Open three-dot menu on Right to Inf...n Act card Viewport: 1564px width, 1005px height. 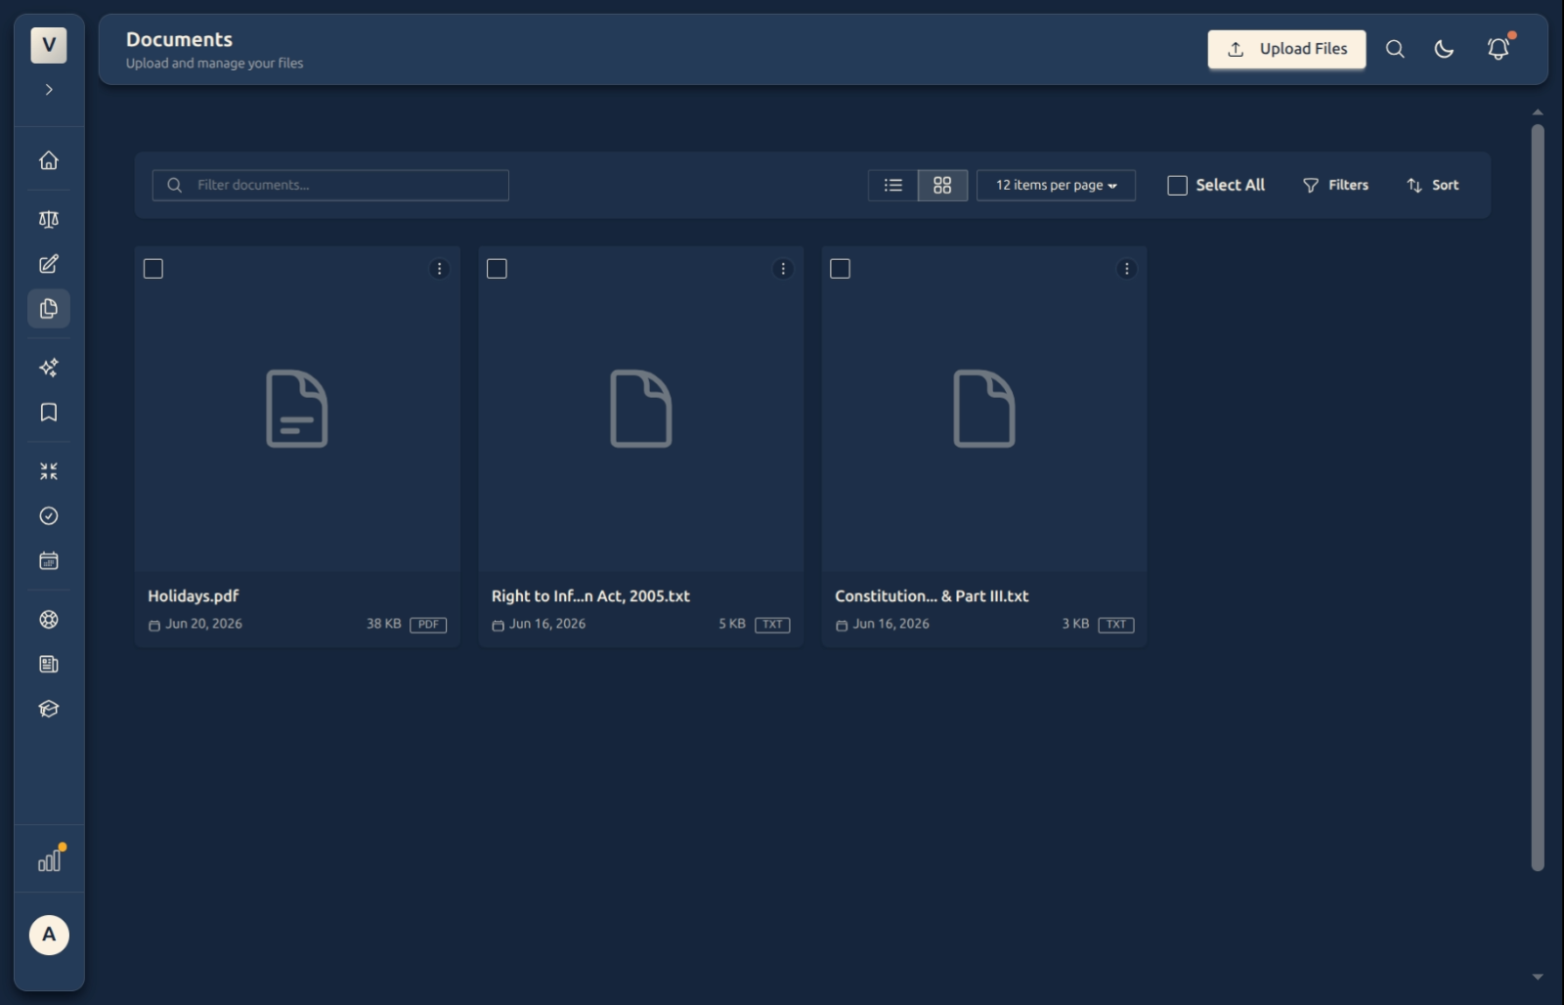click(783, 269)
